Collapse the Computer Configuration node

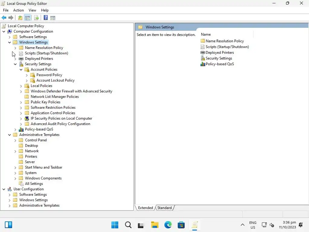point(4,31)
